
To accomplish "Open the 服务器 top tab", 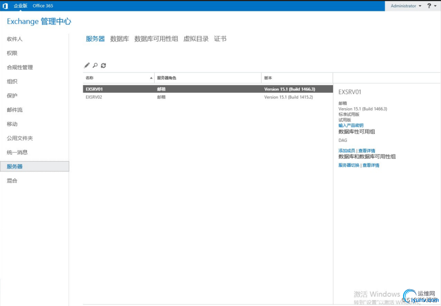I will point(95,39).
